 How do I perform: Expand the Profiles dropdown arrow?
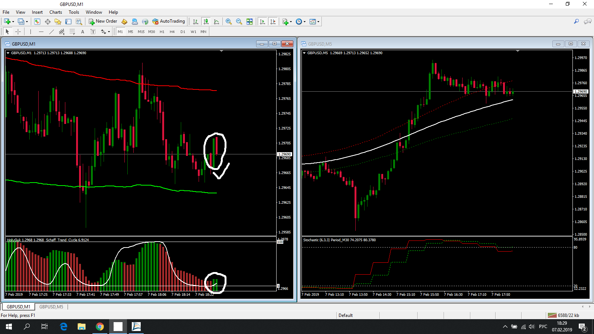(x=27, y=22)
